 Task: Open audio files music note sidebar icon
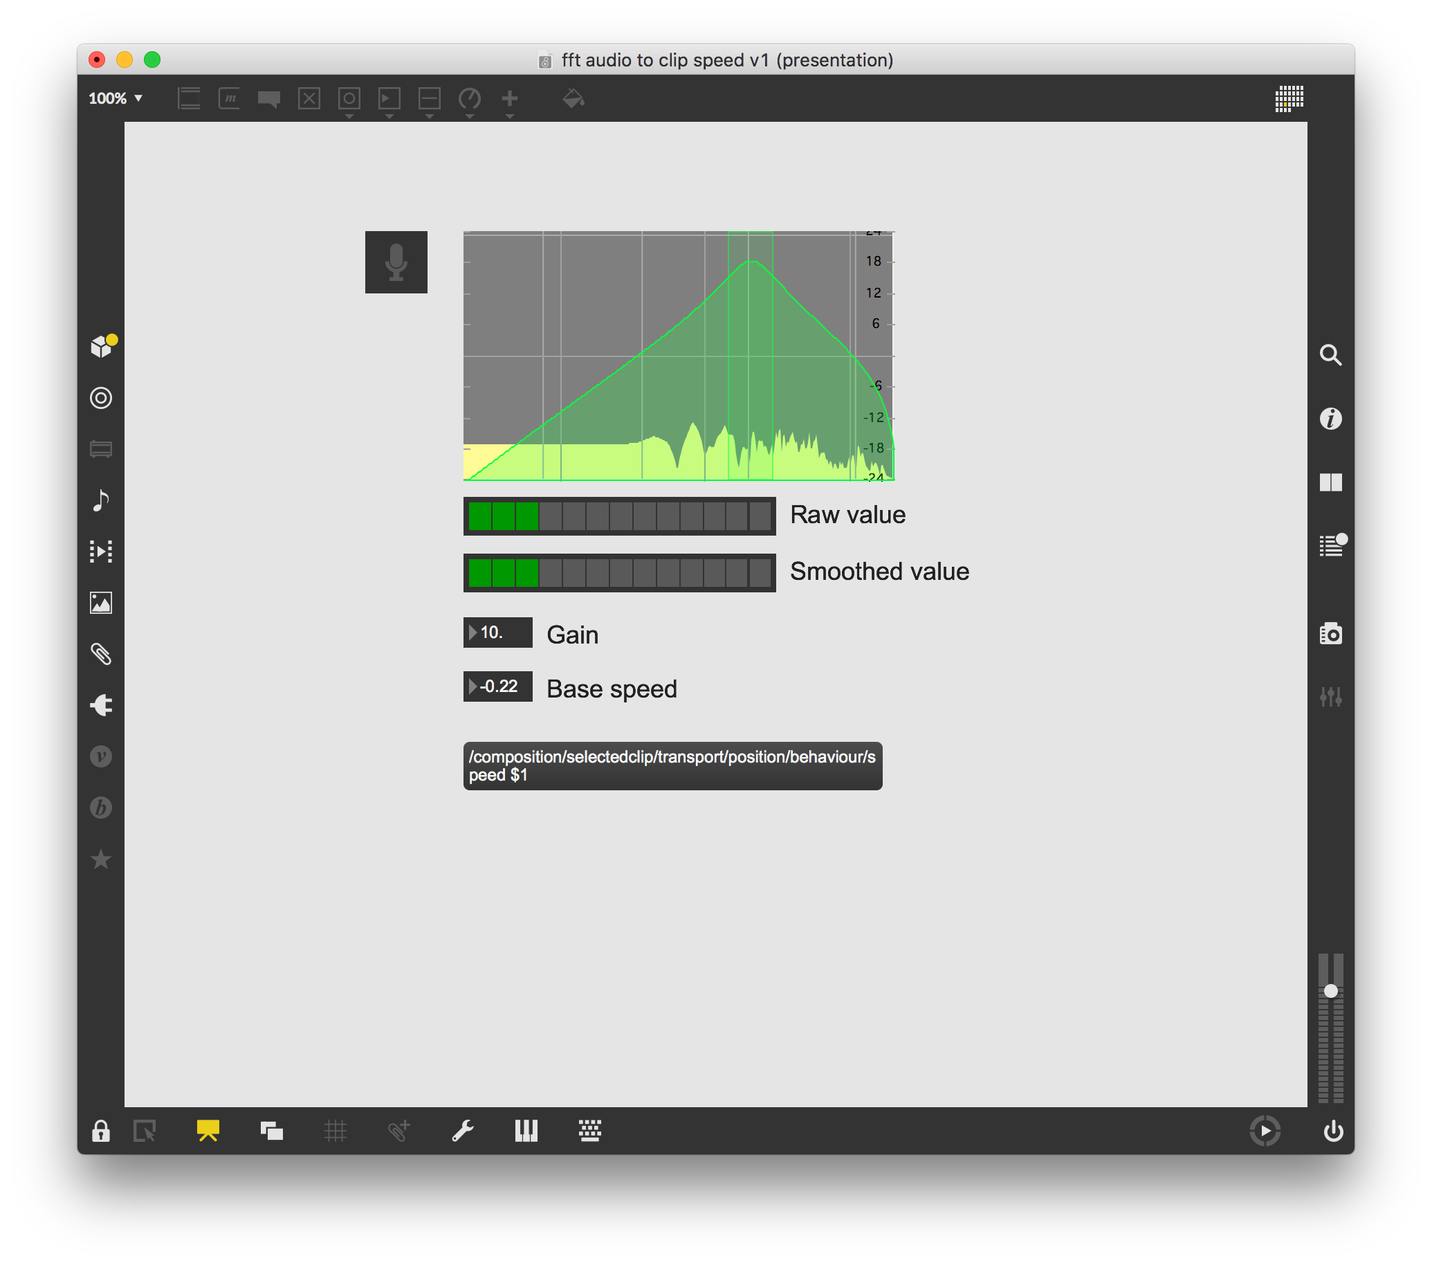101,500
